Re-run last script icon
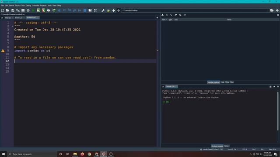 (54, 10)
